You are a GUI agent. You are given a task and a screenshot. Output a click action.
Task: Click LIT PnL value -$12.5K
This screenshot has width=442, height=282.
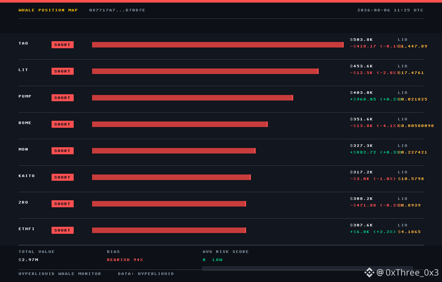361,73
